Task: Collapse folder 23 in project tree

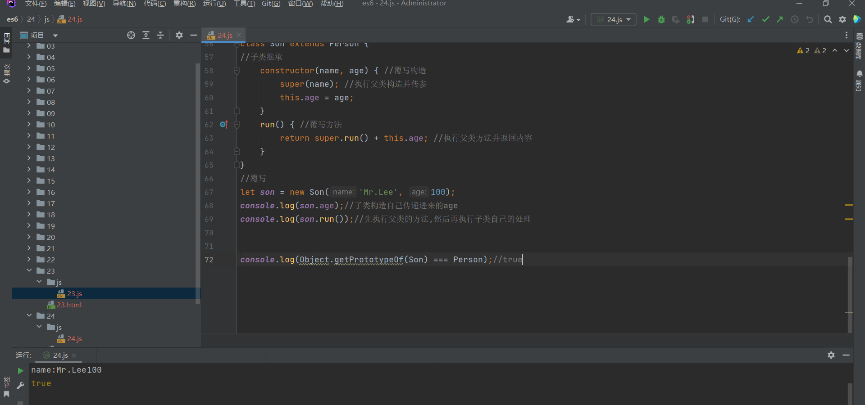Action: click(x=29, y=271)
